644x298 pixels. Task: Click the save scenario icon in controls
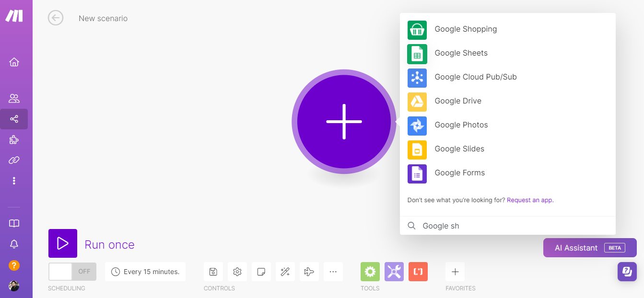pos(213,272)
